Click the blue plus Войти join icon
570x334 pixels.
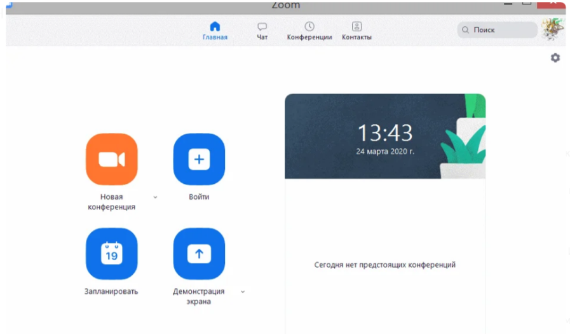199,159
